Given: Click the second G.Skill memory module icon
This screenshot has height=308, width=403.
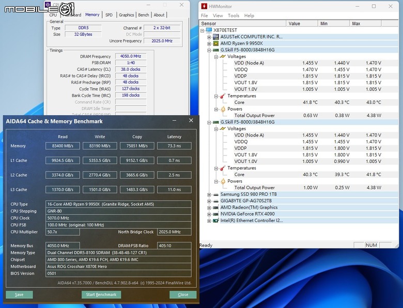Looking at the screenshot, I should (x=216, y=122).
